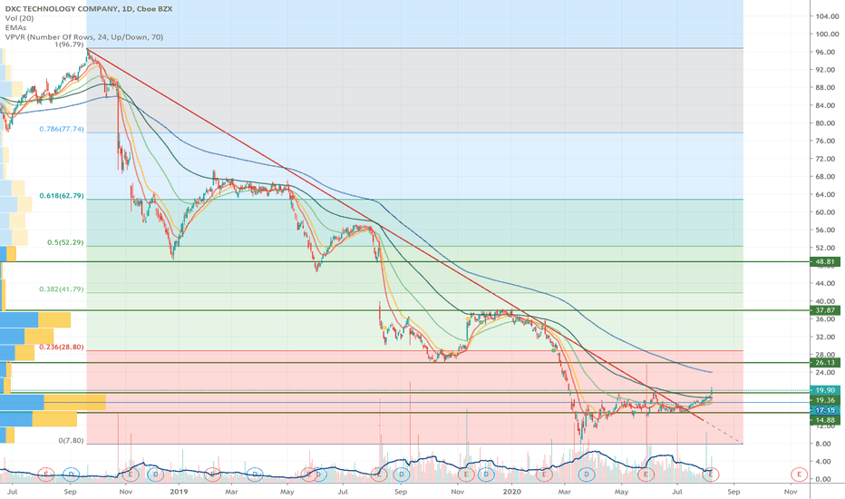Viewport: 845px width, 499px height.
Task: Click the dividend marker before the 2019 label
Action: [x=156, y=475]
